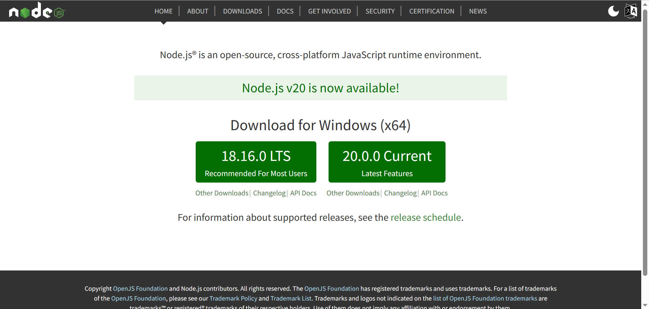The image size is (649, 309).
Task: Click the Node.js logo
Action: pos(37,11)
